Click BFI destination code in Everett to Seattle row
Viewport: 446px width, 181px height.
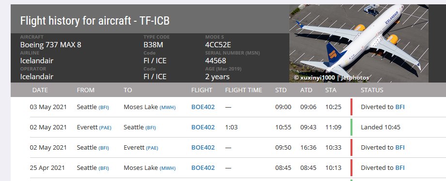pyautogui.click(x=150, y=128)
